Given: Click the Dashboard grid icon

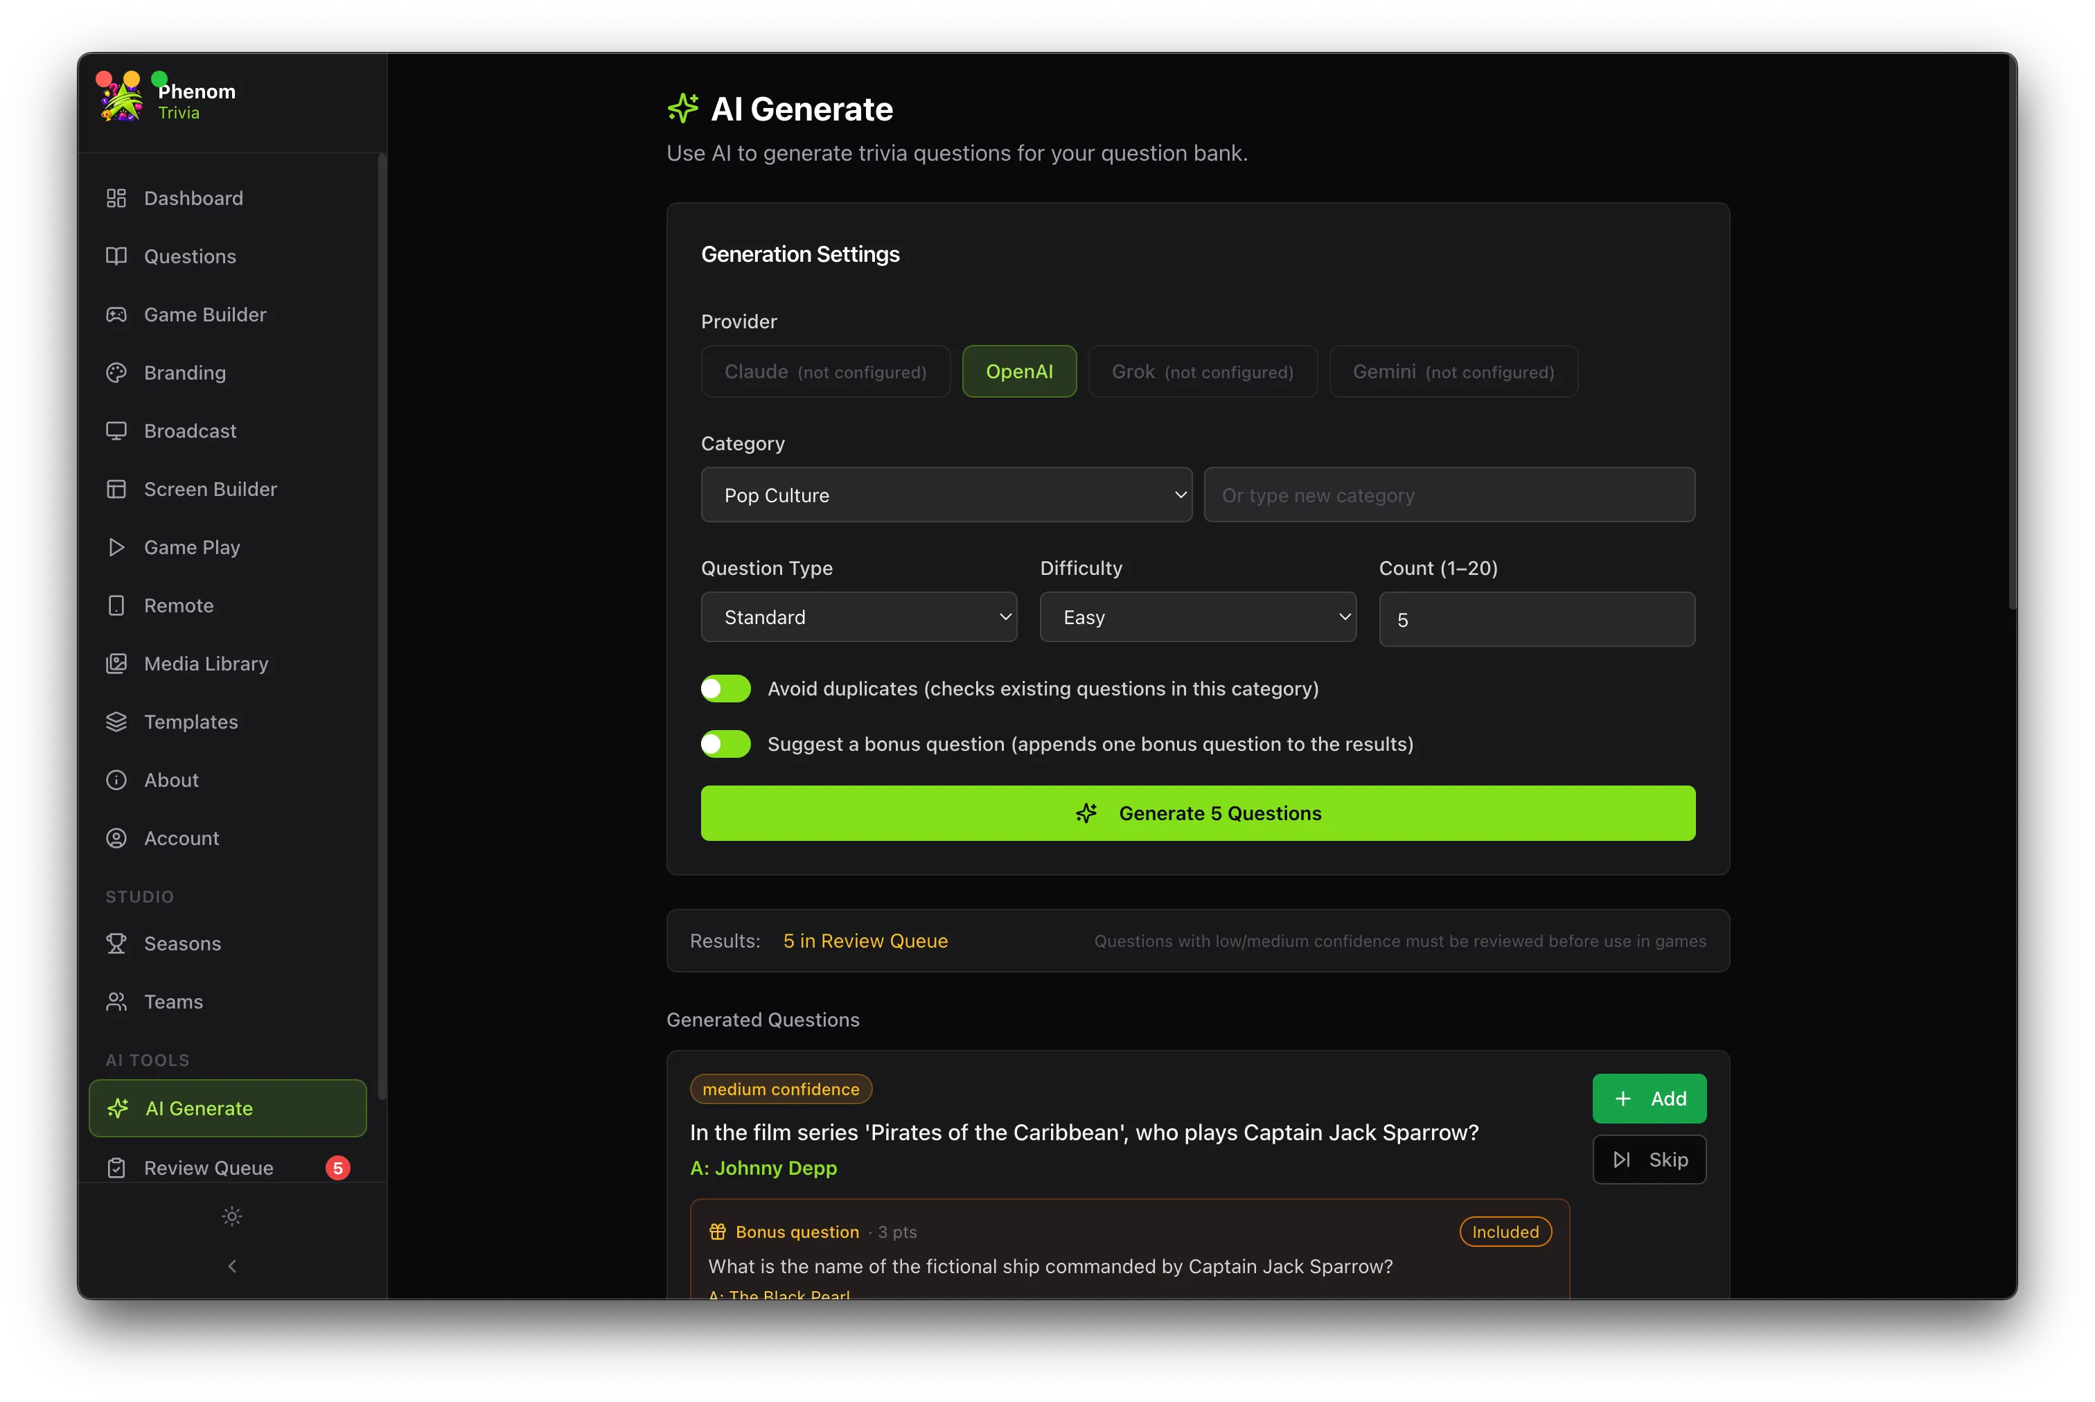Looking at the screenshot, I should tap(116, 197).
